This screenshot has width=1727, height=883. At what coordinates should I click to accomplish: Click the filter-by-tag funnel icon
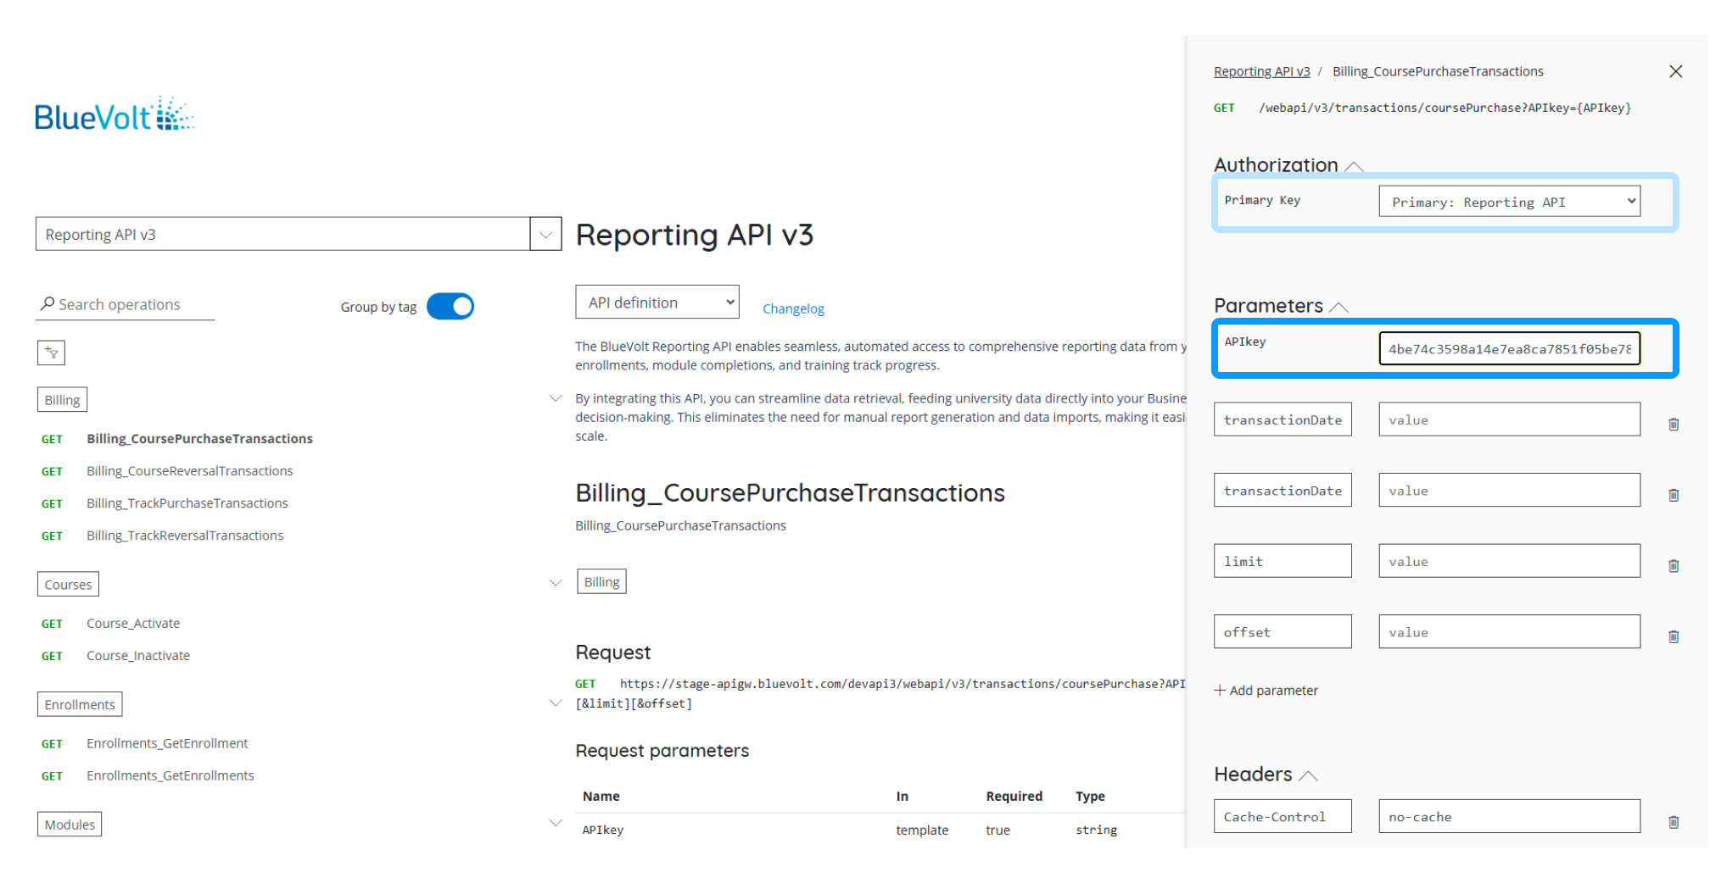click(x=51, y=353)
